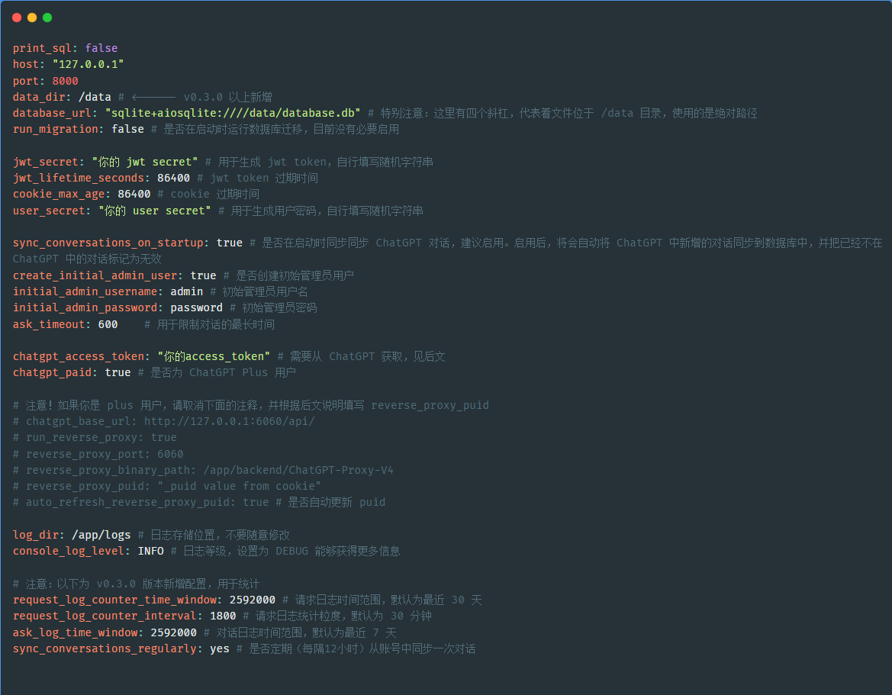Click the initial_admin_username value admin

pyautogui.click(x=186, y=291)
